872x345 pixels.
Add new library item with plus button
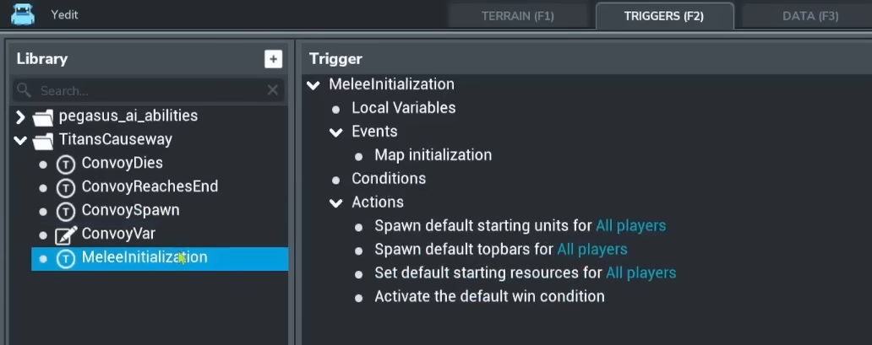[x=272, y=59]
